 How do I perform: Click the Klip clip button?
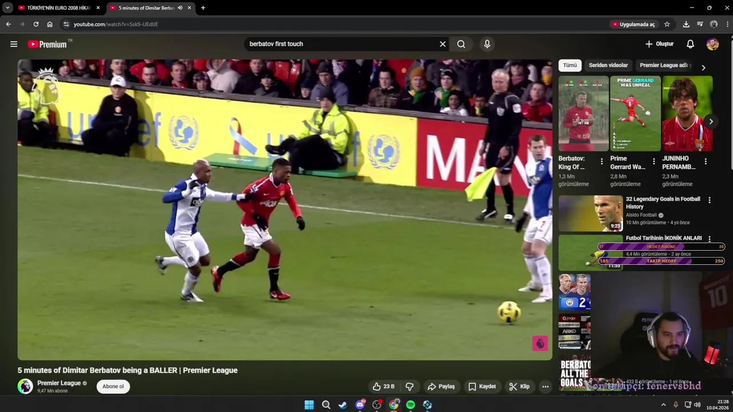(x=519, y=386)
